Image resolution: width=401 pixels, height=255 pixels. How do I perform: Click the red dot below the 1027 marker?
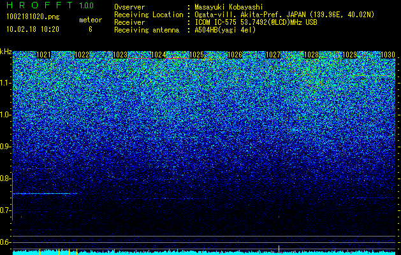279,217
